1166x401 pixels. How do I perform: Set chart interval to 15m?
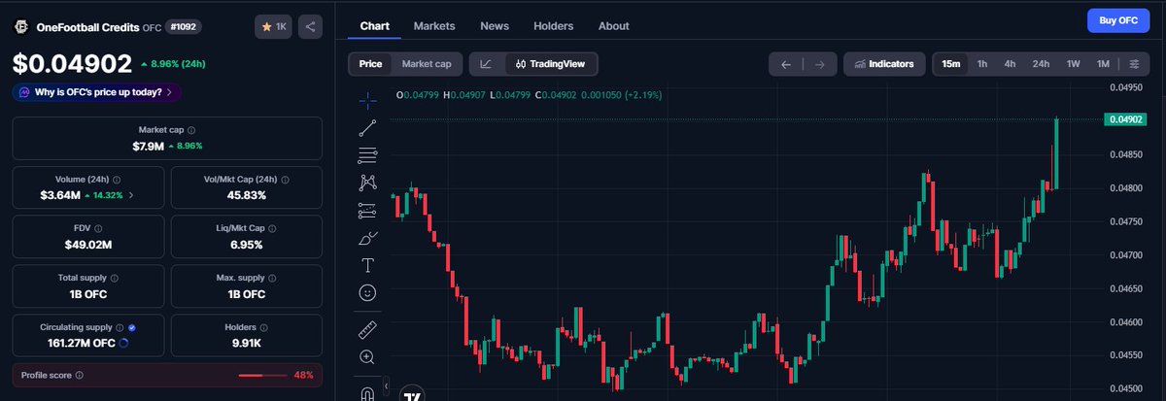click(x=951, y=64)
